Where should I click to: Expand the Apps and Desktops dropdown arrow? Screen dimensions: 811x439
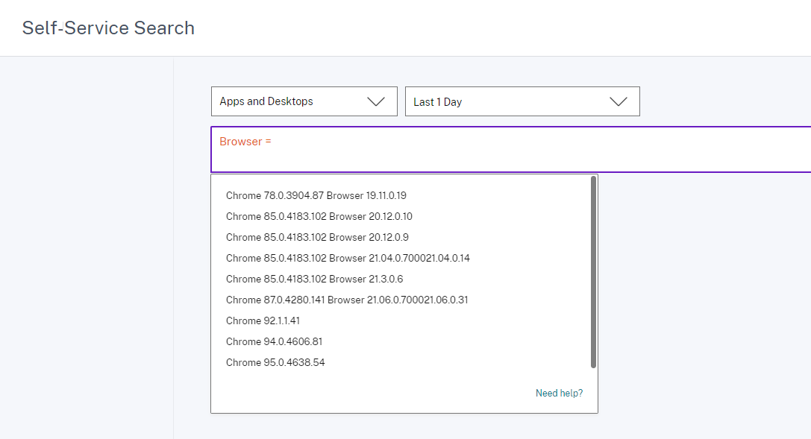click(x=376, y=102)
